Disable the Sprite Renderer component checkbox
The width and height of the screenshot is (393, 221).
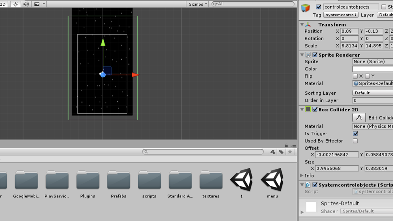pos(315,55)
